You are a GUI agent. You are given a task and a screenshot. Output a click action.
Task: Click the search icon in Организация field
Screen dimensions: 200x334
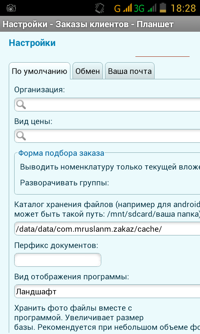(x=21, y=105)
